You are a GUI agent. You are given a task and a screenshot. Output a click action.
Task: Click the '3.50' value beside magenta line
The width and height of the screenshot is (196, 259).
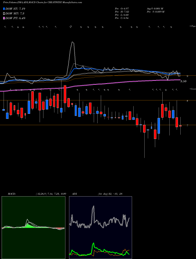[x=183, y=81]
